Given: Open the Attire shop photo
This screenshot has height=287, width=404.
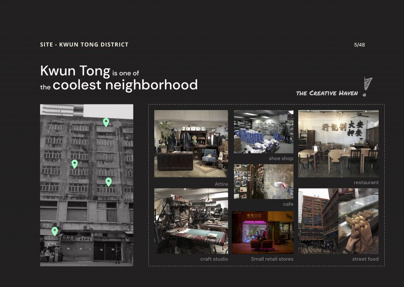Looking at the screenshot, I should point(191,143).
